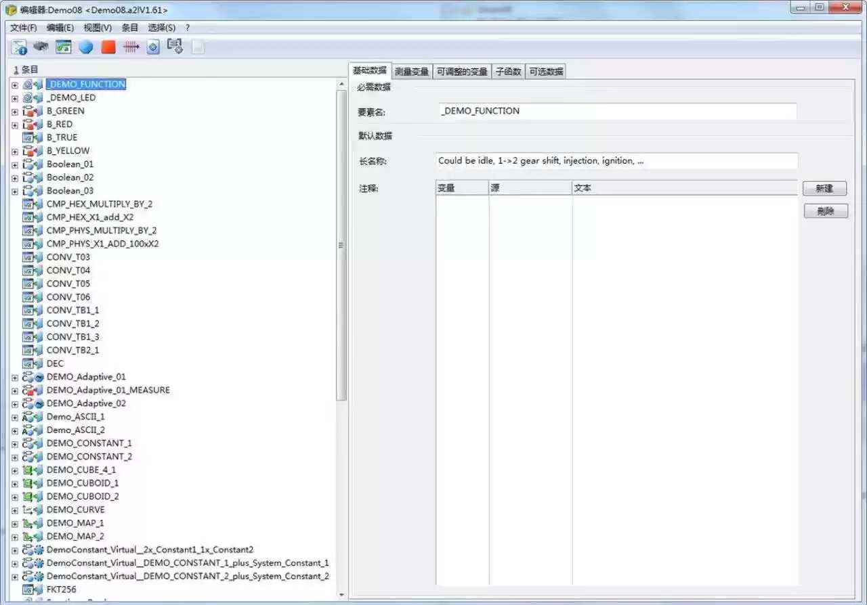Open the formula conversion toolbar icon
The width and height of the screenshot is (867, 605).
pos(64,47)
